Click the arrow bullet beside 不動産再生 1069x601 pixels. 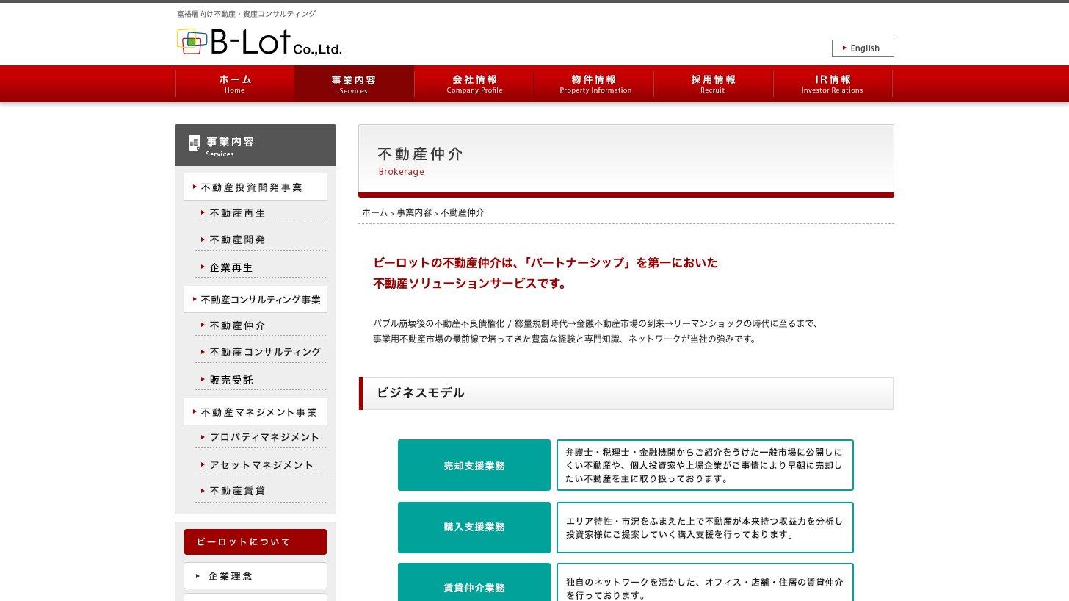[x=203, y=212]
